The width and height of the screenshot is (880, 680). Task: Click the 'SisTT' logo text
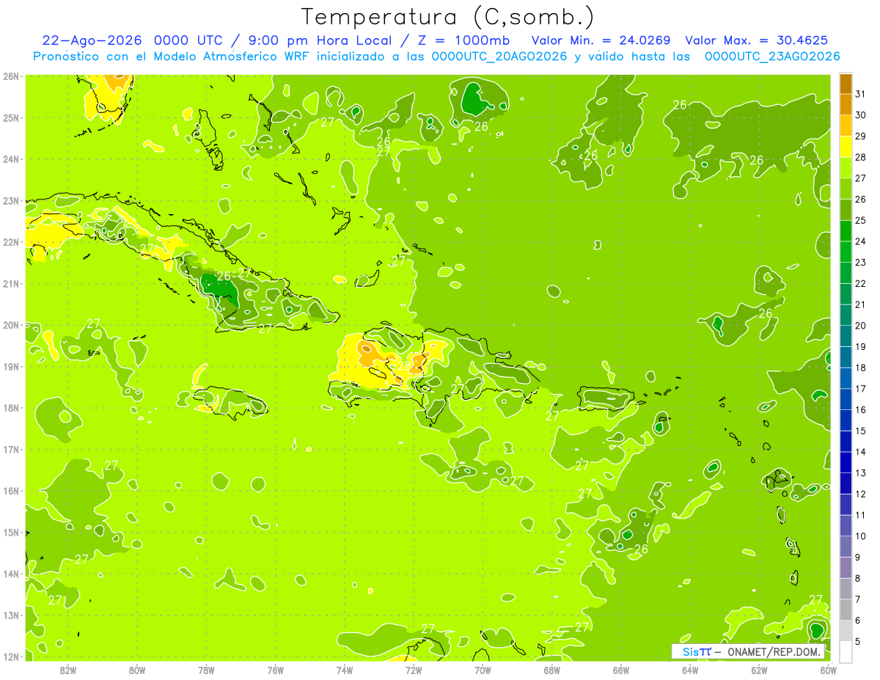click(x=697, y=651)
